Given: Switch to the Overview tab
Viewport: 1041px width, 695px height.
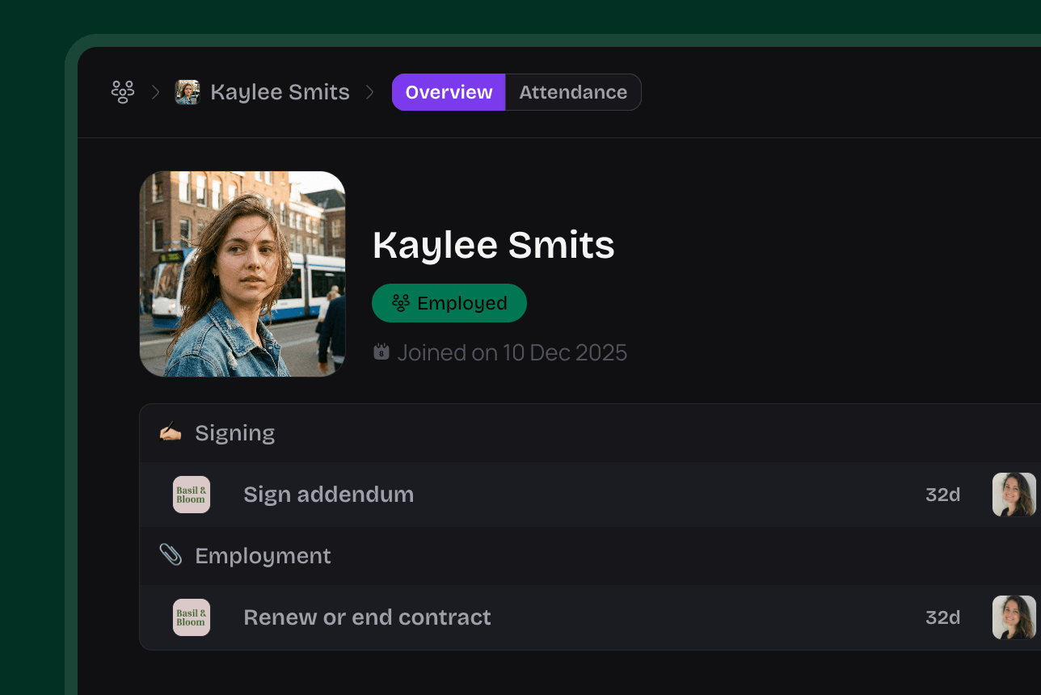Looking at the screenshot, I should (449, 92).
